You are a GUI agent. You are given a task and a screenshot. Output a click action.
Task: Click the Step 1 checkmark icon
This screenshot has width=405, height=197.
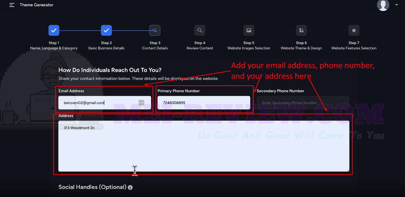(54, 30)
